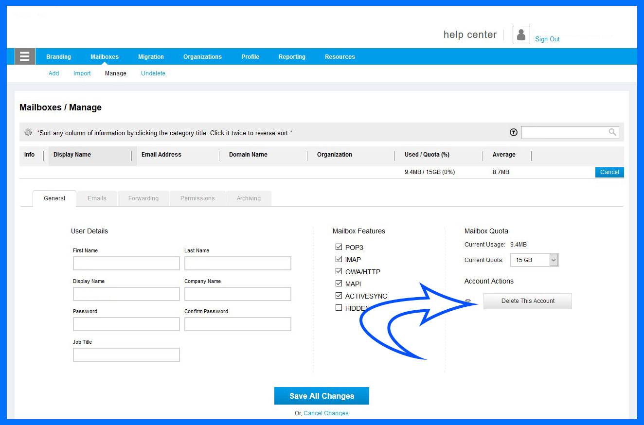Viewport: 644px width, 425px height.
Task: Sort by Used / Quota column
Action: click(x=427, y=155)
